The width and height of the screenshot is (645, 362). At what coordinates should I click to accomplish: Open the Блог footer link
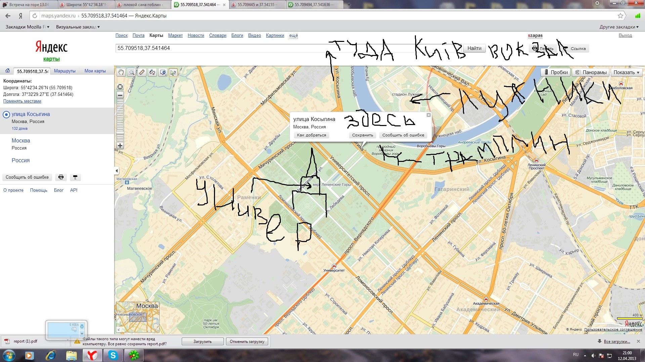59,190
